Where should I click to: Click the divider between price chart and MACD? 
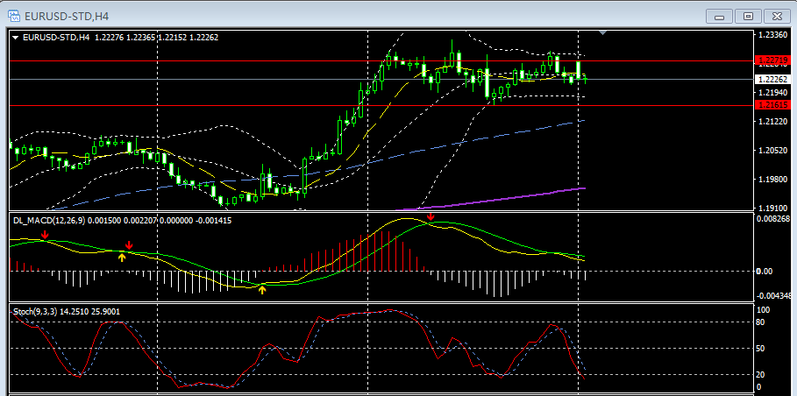coord(377,211)
